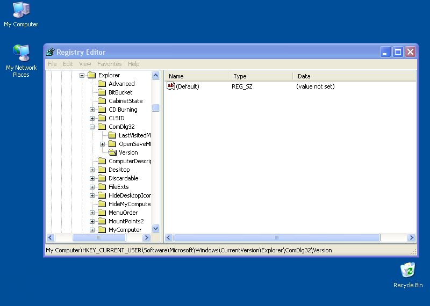This screenshot has width=430, height=306.
Task: Click the (Default) string value icon
Action: pos(170,86)
